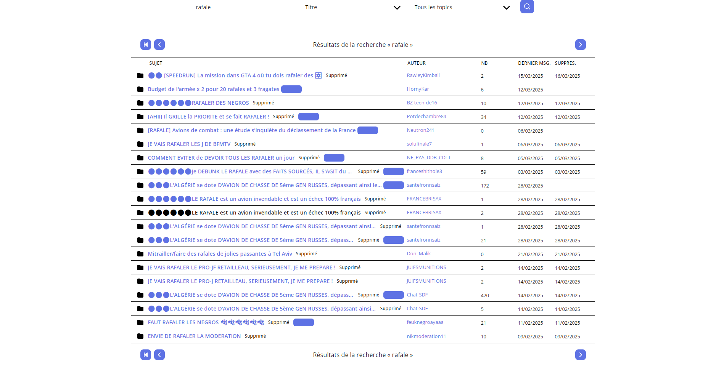The height and width of the screenshot is (370, 724).
Task: Go to first page above the results table
Action: 146,45
